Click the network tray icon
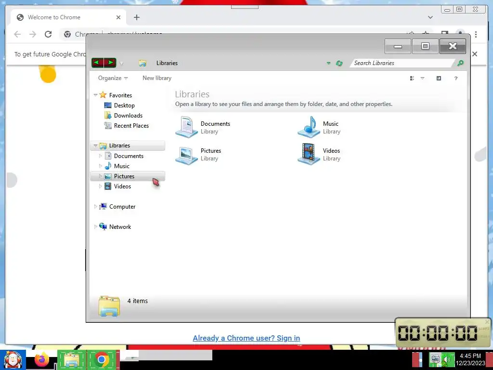The height and width of the screenshot is (370, 493). [436, 359]
